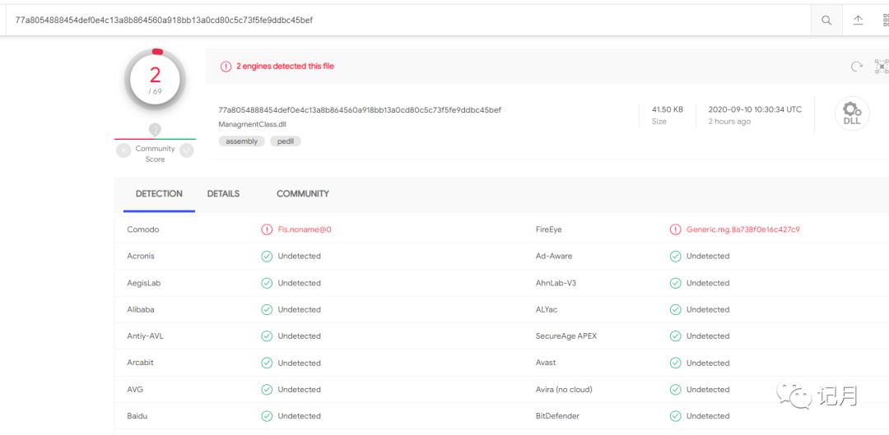Viewport: 889px width, 435px height.
Task: Click the Avira (no cloud) engine name
Action: point(564,389)
